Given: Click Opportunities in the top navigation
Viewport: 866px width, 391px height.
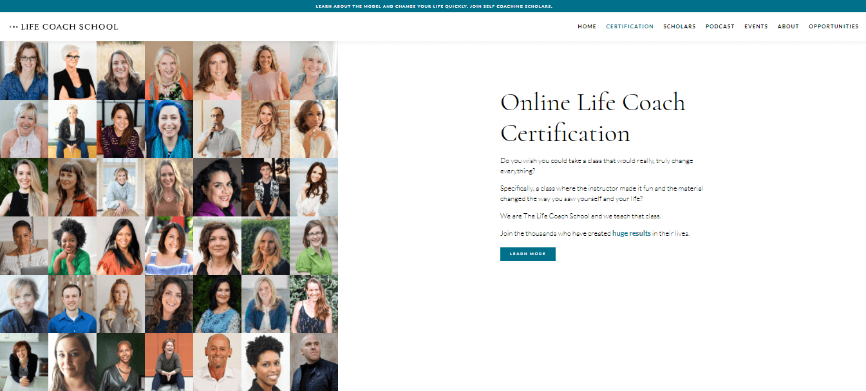Looking at the screenshot, I should click(x=833, y=27).
